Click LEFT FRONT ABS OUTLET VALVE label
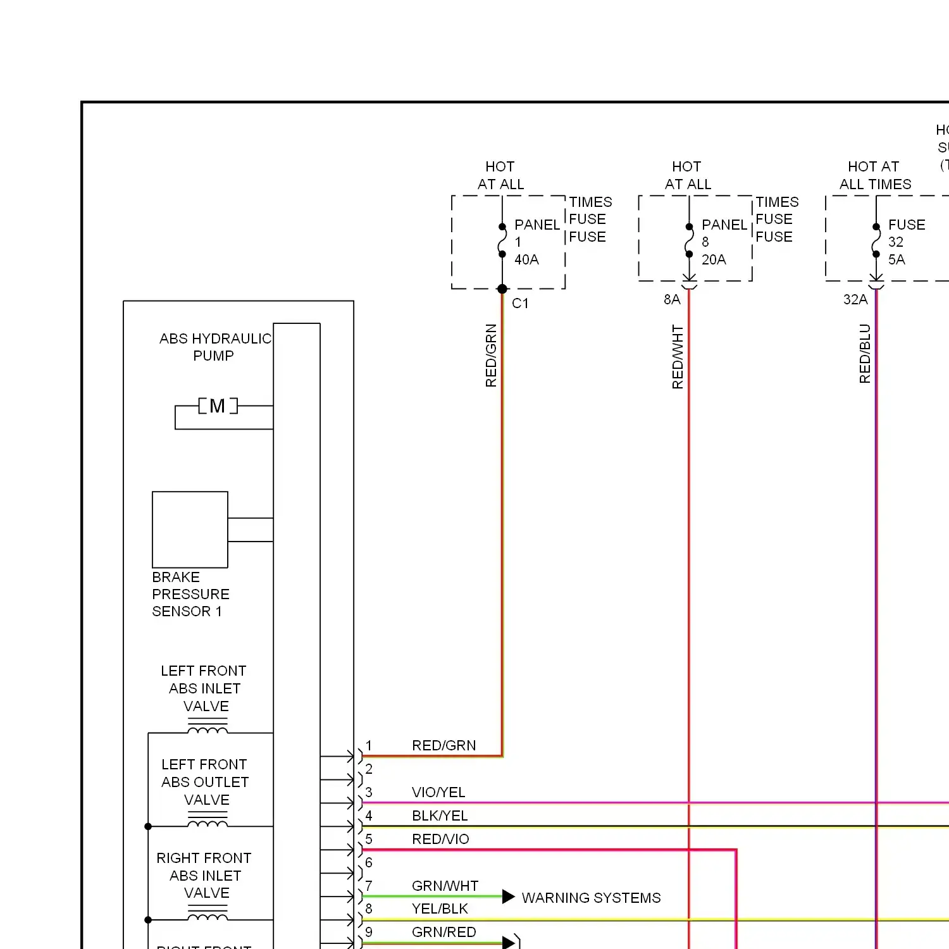 204,782
